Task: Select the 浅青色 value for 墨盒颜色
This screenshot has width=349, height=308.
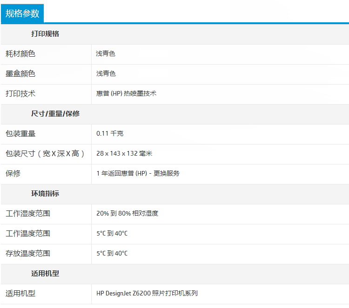Action: (x=106, y=73)
